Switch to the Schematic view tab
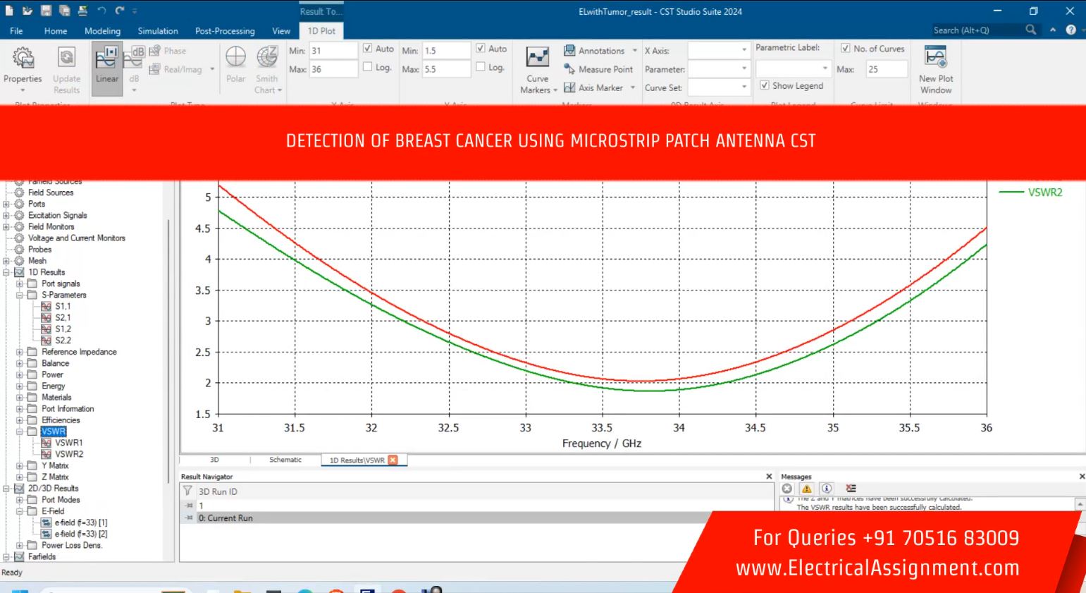This screenshot has width=1086, height=593. click(x=285, y=460)
